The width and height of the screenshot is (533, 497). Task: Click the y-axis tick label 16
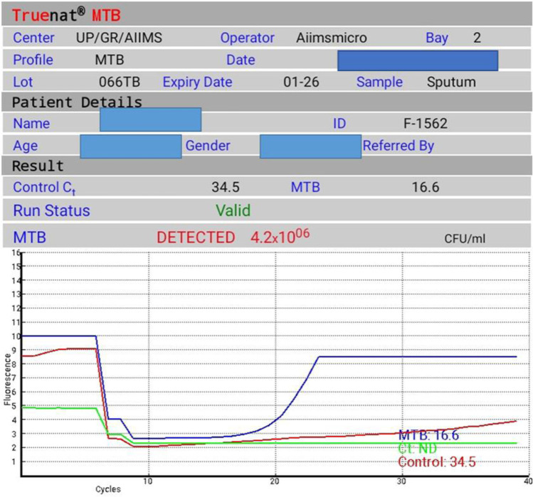pos(16,252)
